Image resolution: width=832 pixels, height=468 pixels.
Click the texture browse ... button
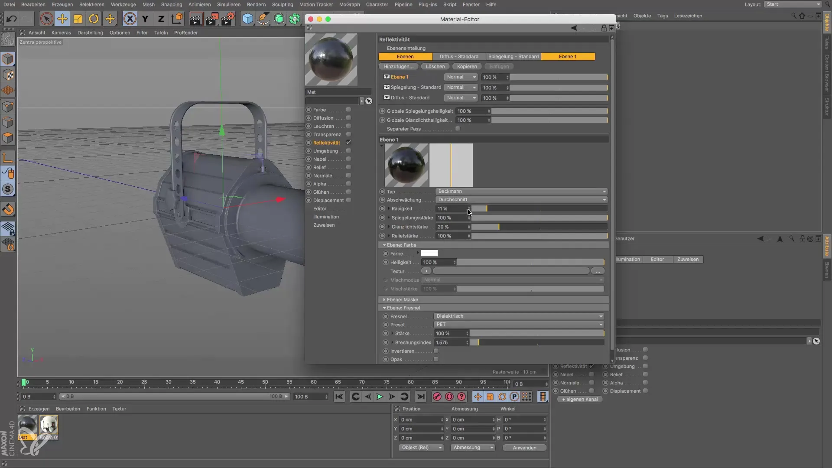[x=598, y=271]
